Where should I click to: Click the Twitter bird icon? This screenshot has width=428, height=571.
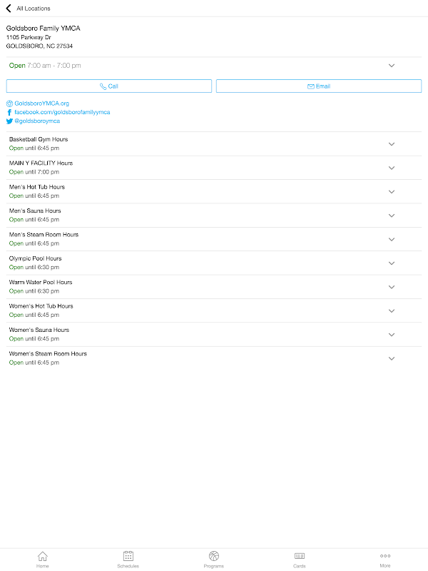[x=9, y=121]
